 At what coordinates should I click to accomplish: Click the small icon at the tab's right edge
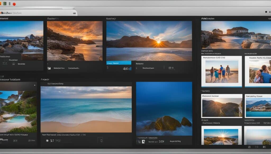pos(74,13)
